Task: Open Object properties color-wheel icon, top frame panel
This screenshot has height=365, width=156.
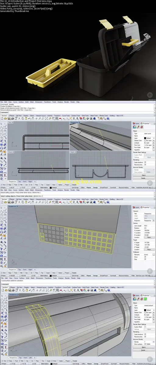Action: [134, 127]
